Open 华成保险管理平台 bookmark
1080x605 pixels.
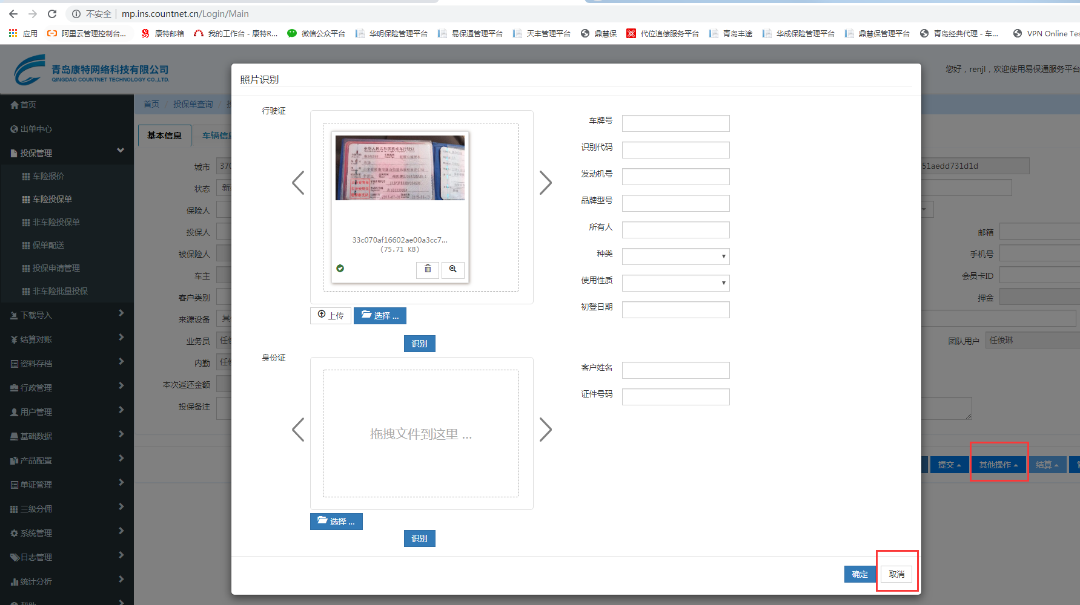[799, 34]
